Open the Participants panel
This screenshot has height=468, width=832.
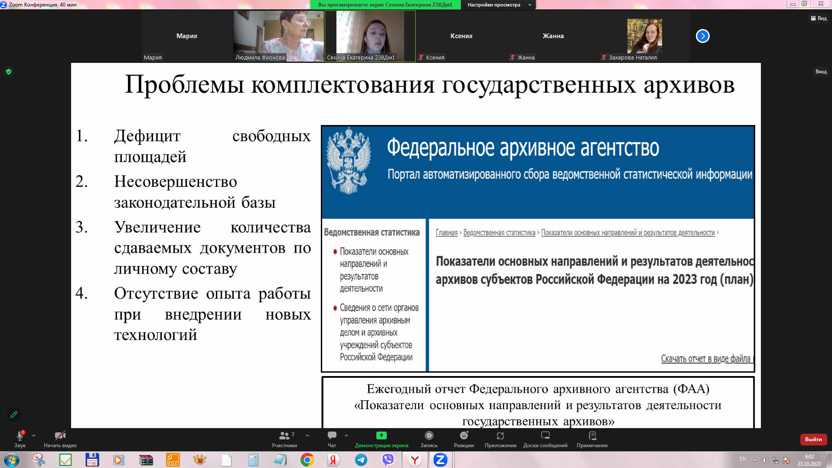pyautogui.click(x=284, y=439)
